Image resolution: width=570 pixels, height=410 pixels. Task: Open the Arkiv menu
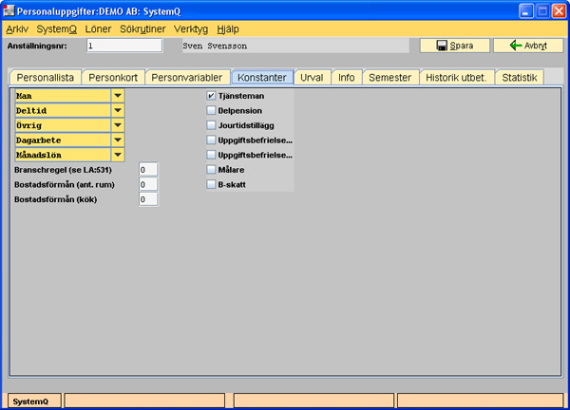point(17,29)
